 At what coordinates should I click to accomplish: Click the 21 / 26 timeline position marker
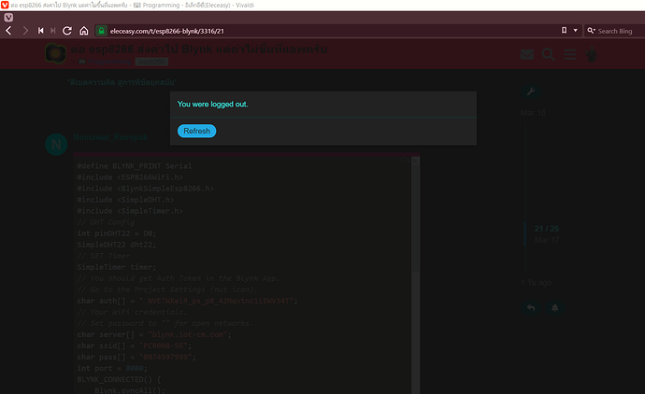coord(547,229)
